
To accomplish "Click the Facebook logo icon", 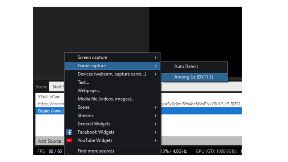I will pos(69,132).
